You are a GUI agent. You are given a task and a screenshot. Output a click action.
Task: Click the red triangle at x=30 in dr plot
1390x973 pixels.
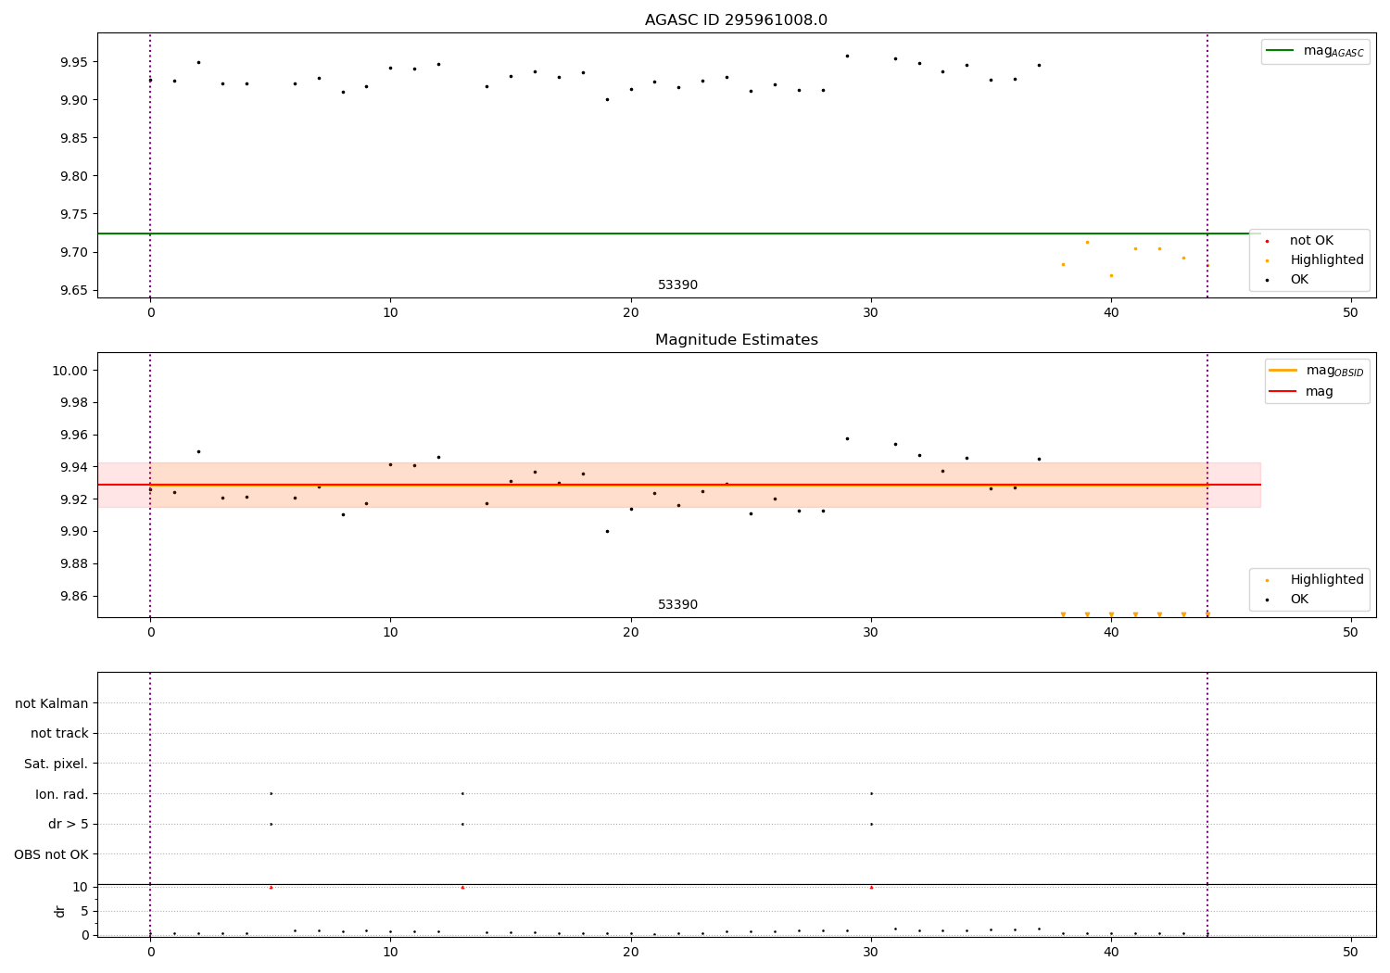coord(871,887)
